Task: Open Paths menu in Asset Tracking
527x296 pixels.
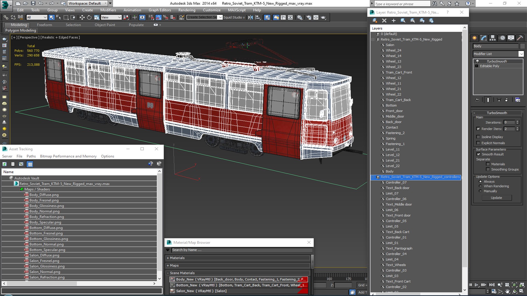Action: click(31, 156)
